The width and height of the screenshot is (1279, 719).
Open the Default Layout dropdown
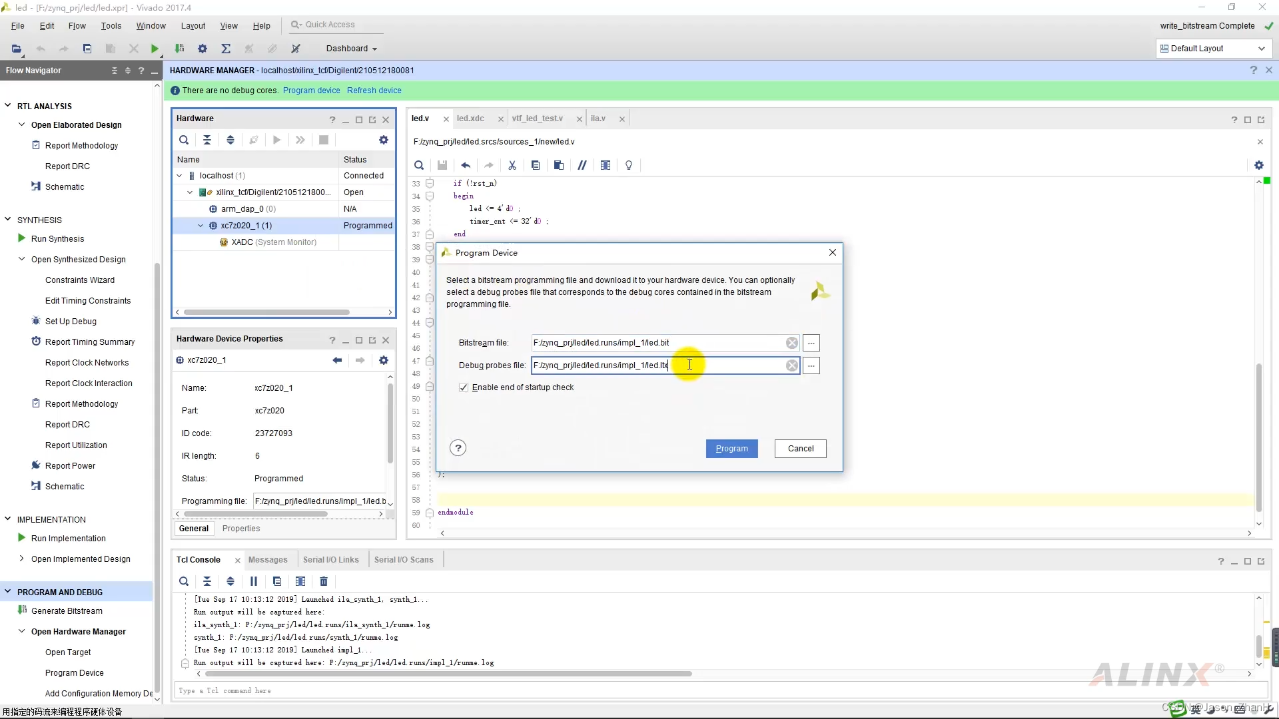1212,49
